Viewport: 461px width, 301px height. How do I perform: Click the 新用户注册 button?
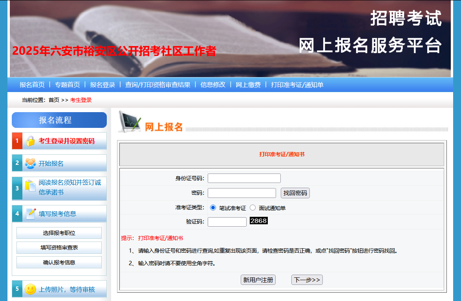point(258,280)
